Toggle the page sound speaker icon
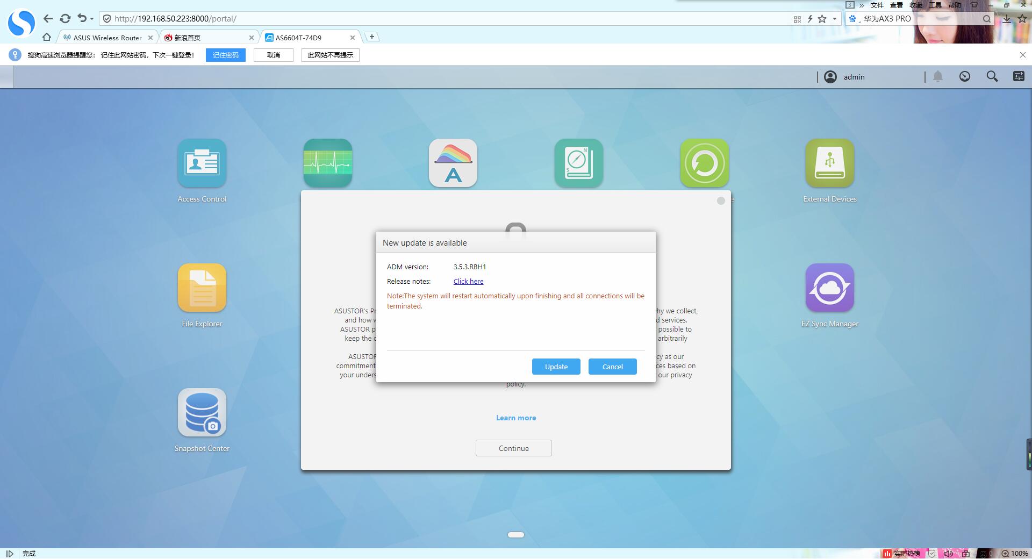Viewport: 1032px width, 559px height. pos(949,554)
